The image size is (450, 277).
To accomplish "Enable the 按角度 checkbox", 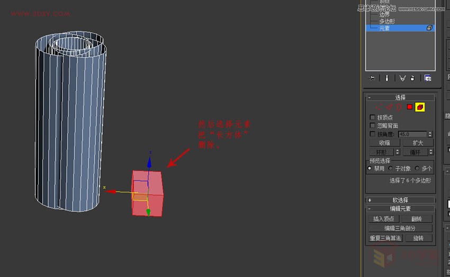I will click(x=372, y=134).
